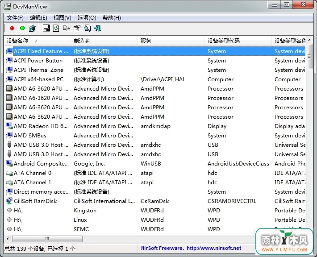This screenshot has height=257, width=317.
Task: Select the ACPI Thermal Zone device name
Action: [x=38, y=70]
